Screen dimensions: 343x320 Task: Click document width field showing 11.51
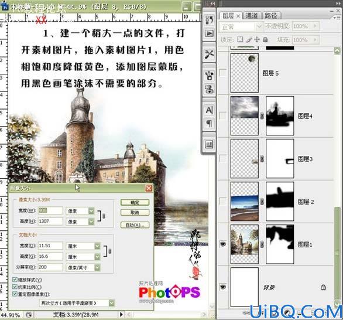point(50,246)
